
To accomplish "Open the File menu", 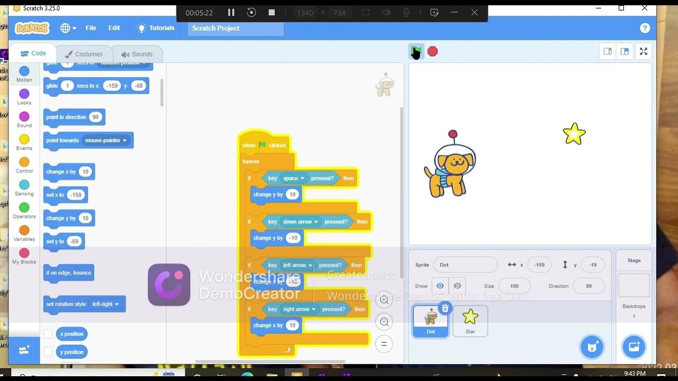I will coord(91,28).
